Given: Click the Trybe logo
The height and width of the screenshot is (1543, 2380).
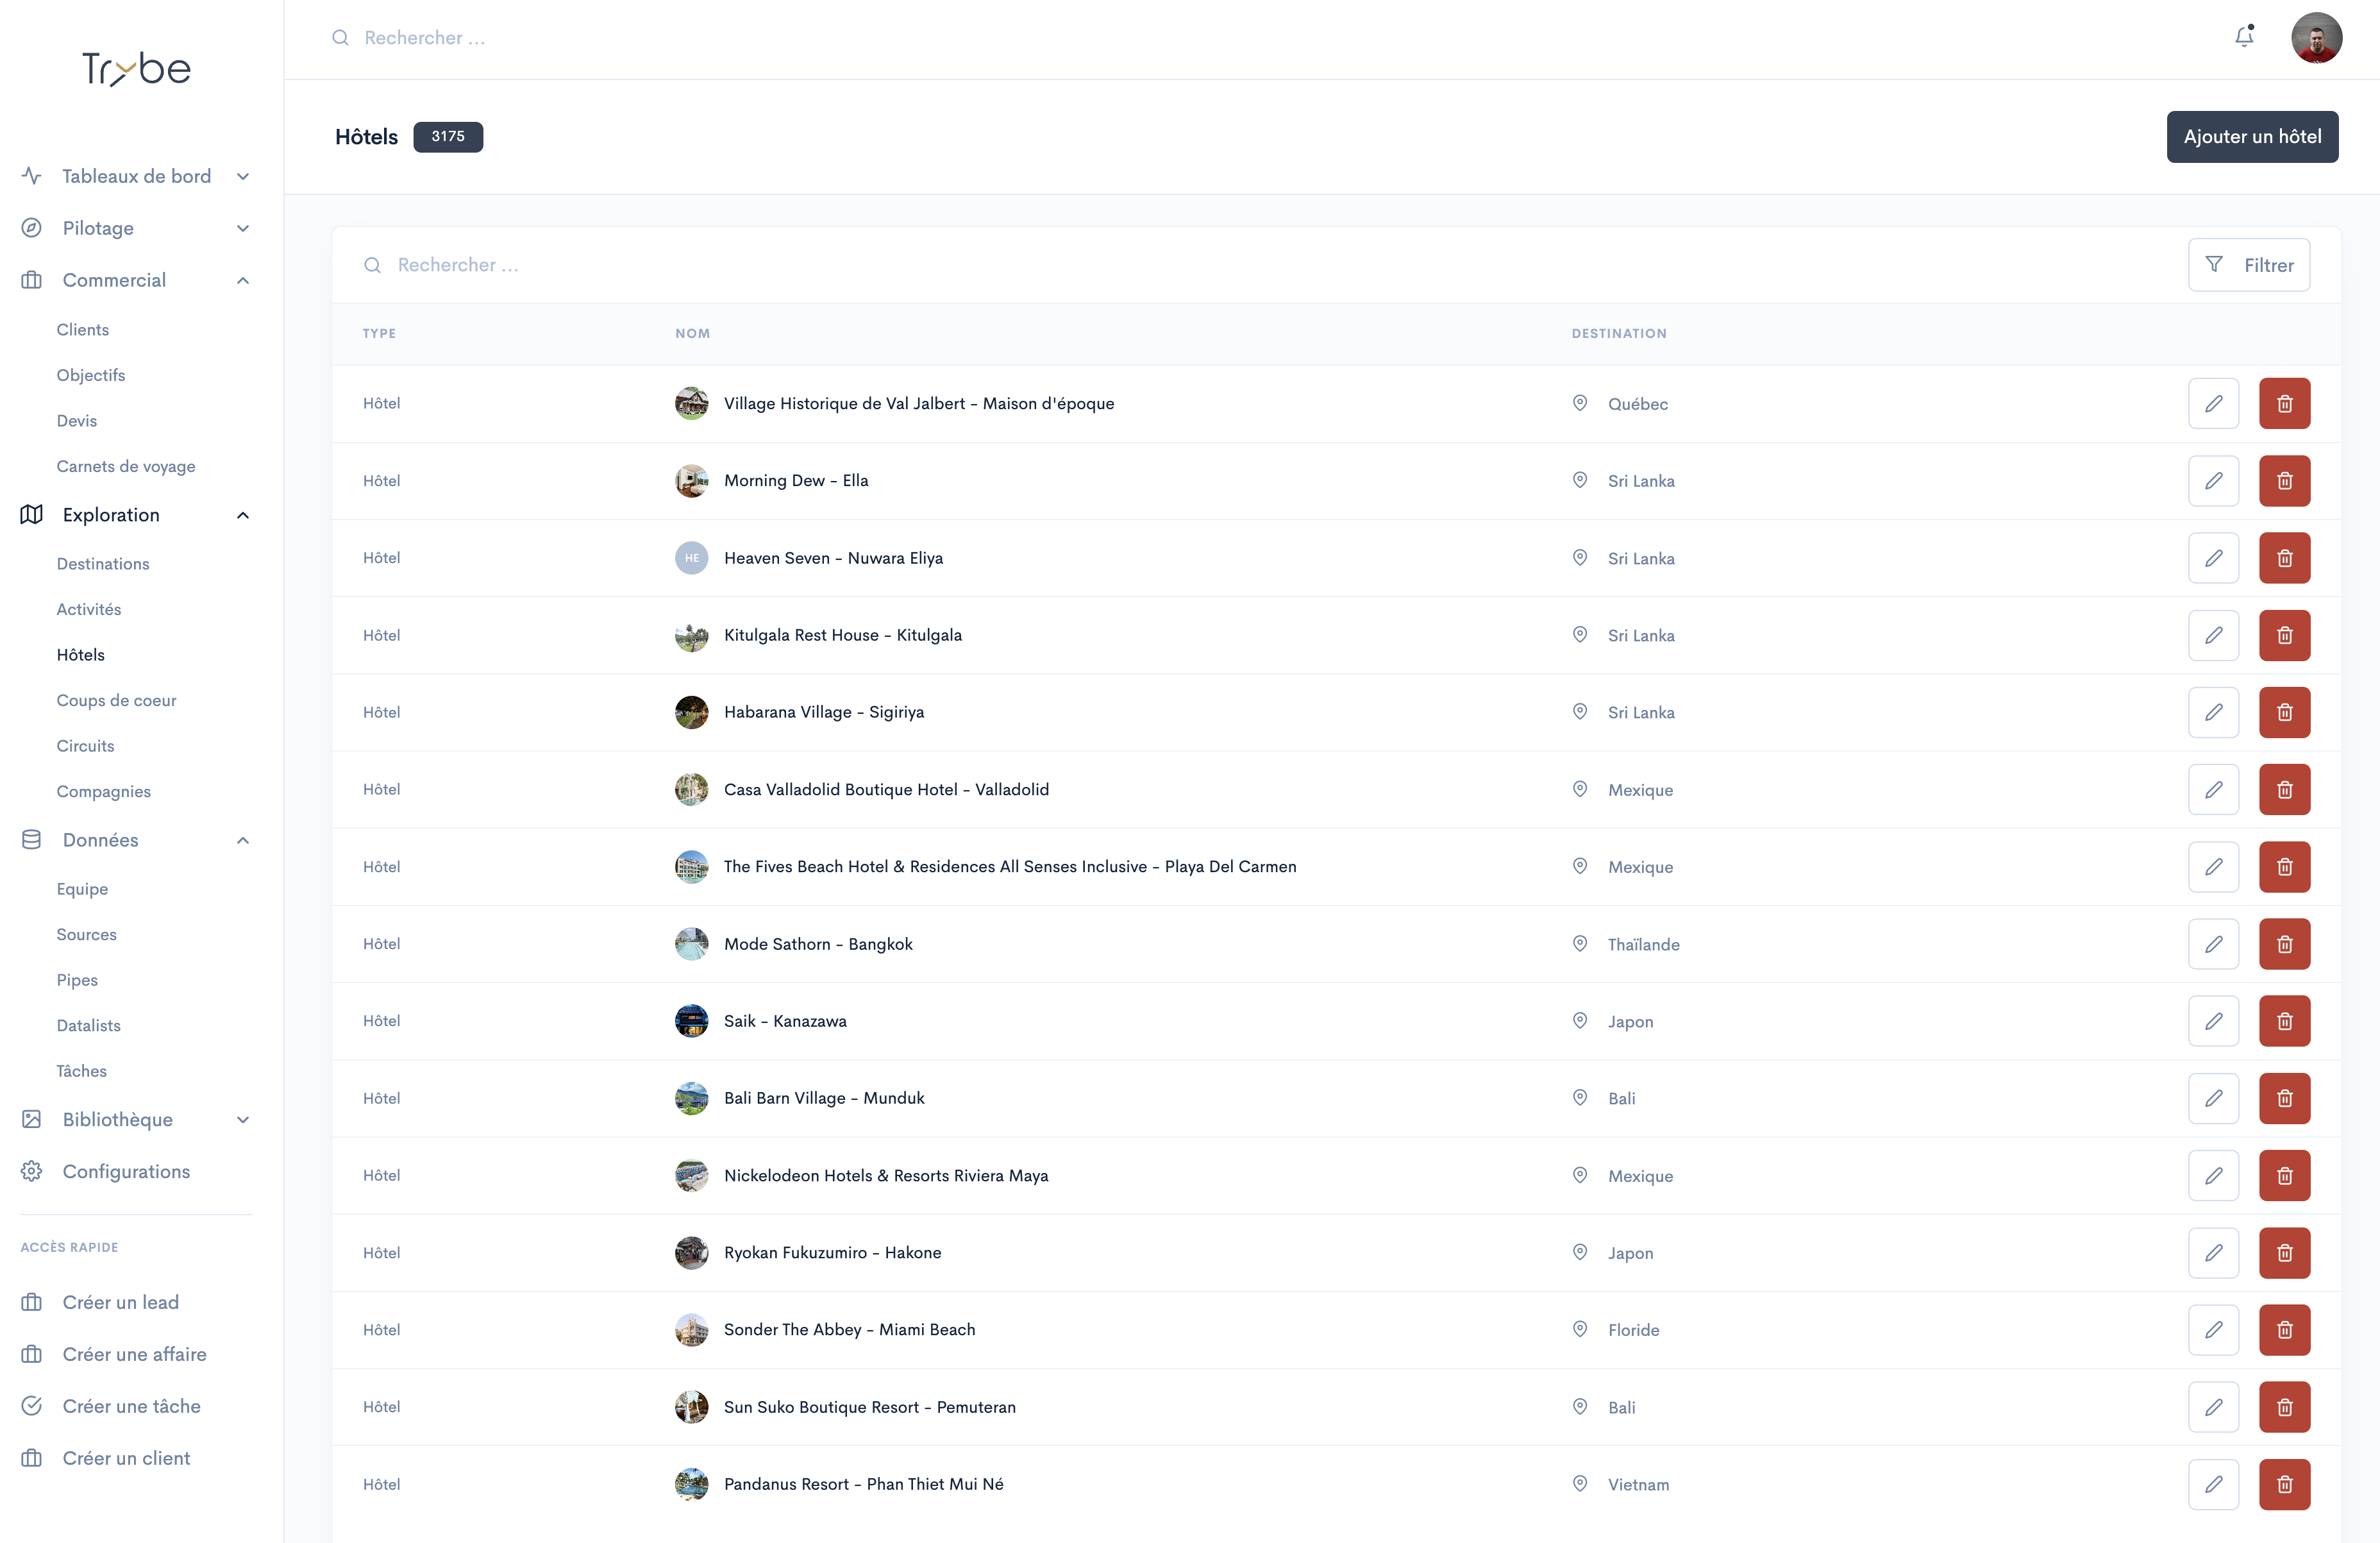Looking at the screenshot, I should pos(136,68).
